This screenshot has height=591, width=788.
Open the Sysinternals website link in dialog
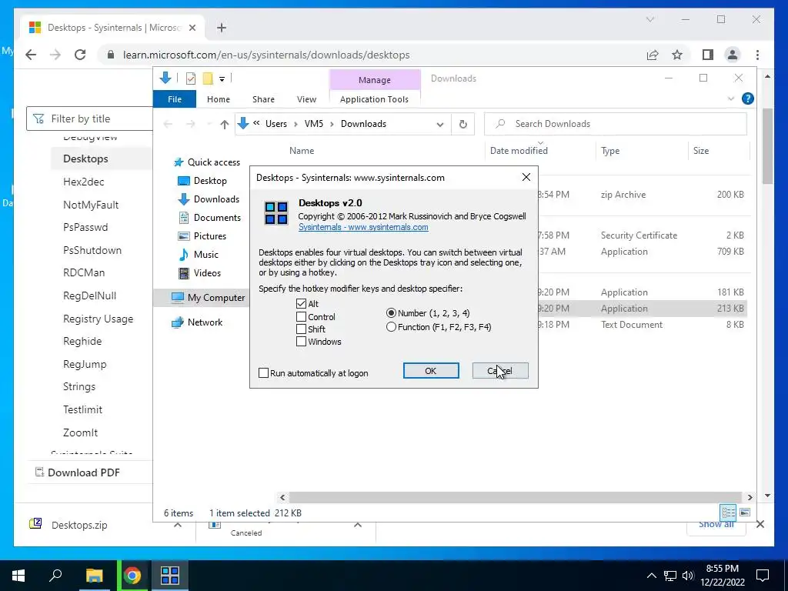pyautogui.click(x=363, y=227)
